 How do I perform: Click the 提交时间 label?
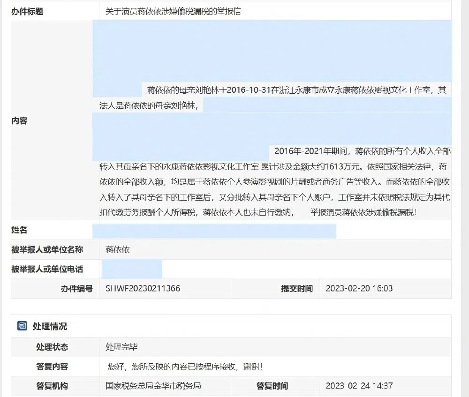[x=296, y=289]
